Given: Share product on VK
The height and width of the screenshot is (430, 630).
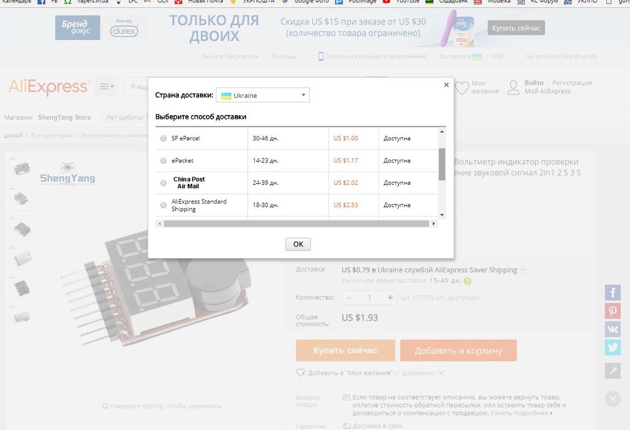Looking at the screenshot, I should click(x=613, y=329).
